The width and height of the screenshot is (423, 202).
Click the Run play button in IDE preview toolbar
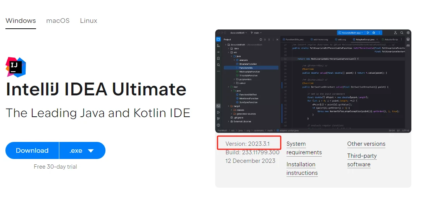tap(368, 33)
